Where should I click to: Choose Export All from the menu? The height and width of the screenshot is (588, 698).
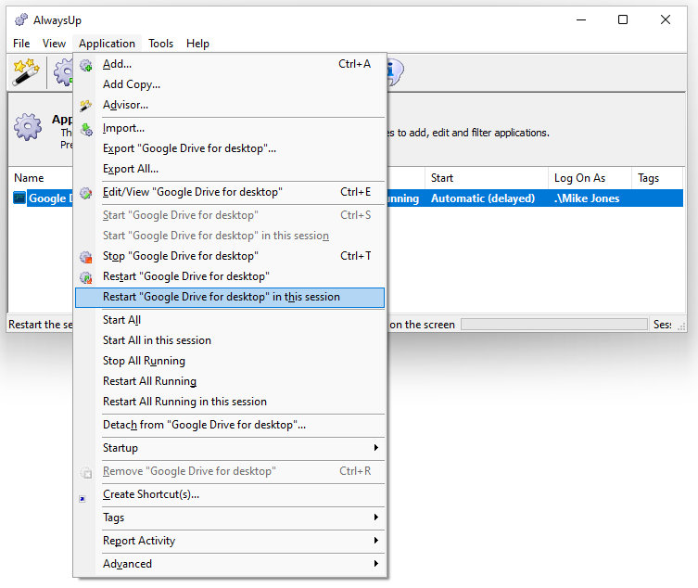tap(131, 169)
